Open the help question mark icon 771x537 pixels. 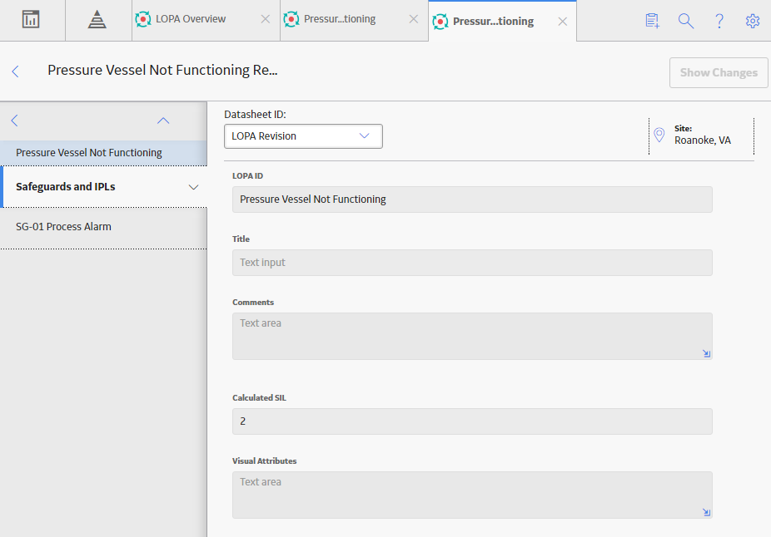click(x=719, y=21)
